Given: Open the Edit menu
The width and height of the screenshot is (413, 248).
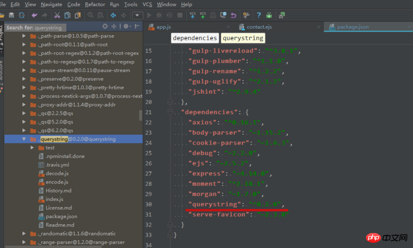Looking at the screenshot, I should 15,5.
